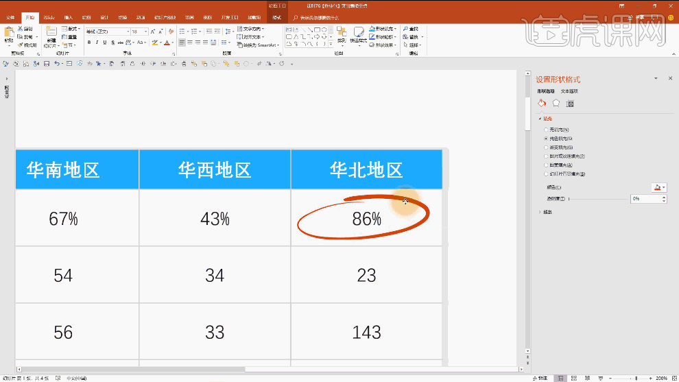Click the transparency slider track

pyautogui.click(x=599, y=199)
